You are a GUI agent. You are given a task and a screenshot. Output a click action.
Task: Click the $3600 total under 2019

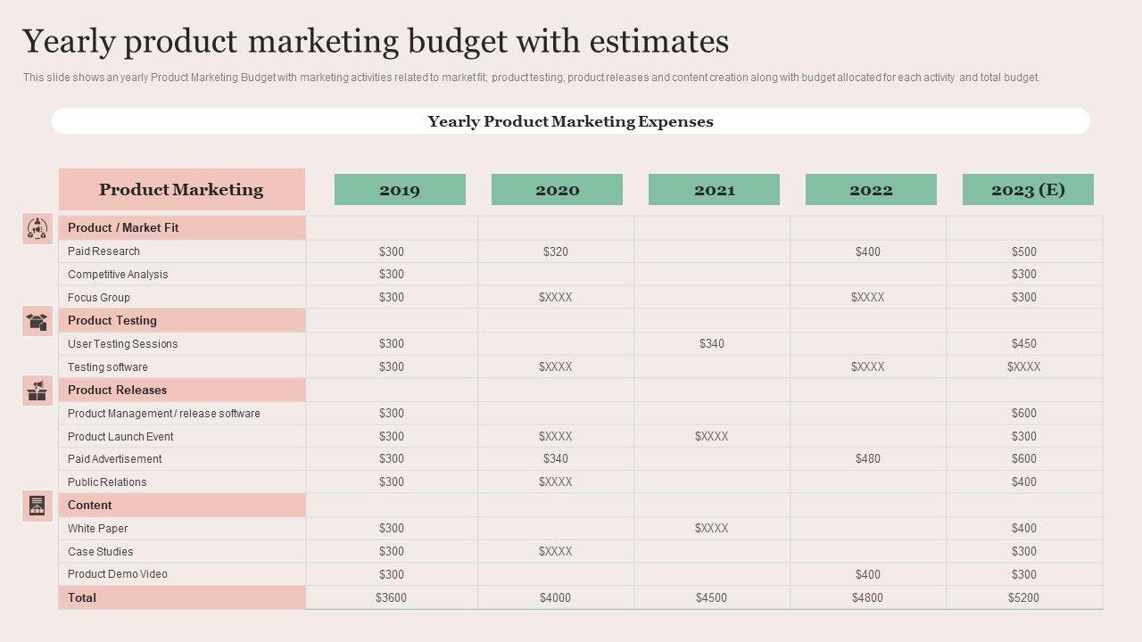pyautogui.click(x=391, y=598)
